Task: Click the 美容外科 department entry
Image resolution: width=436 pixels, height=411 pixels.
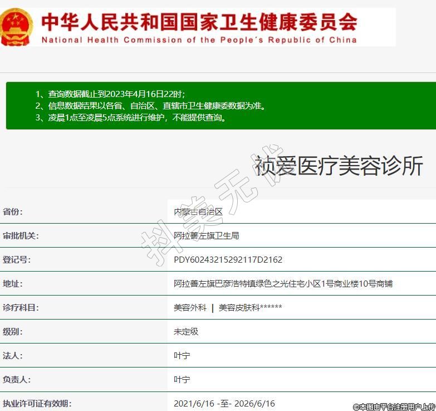Action: point(190,308)
